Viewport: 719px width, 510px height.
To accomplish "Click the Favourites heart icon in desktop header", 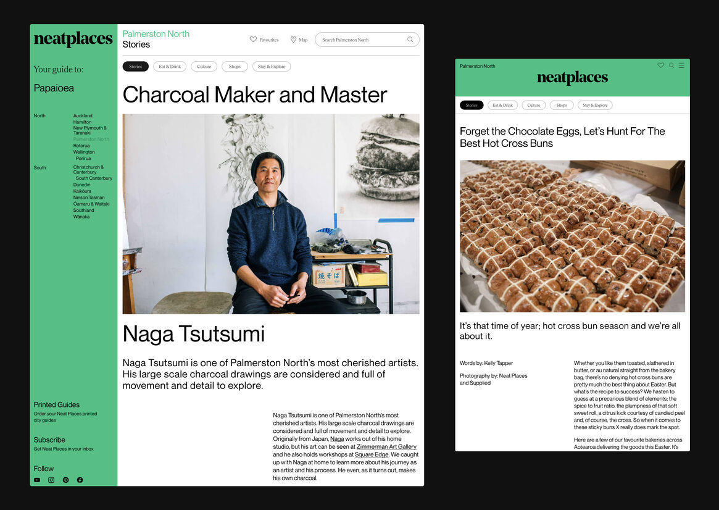I will pos(253,40).
